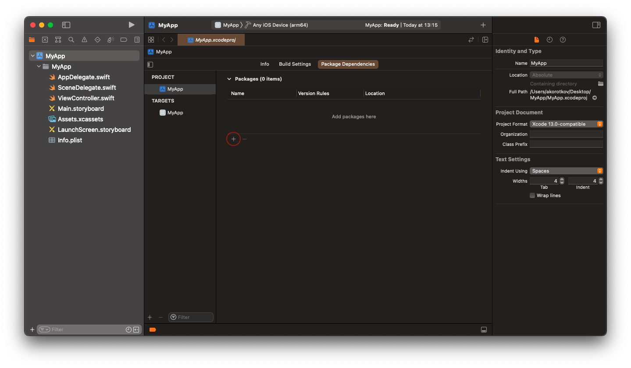Open the Source Control navigator
Image resolution: width=631 pixels, height=368 pixels.
tap(45, 39)
